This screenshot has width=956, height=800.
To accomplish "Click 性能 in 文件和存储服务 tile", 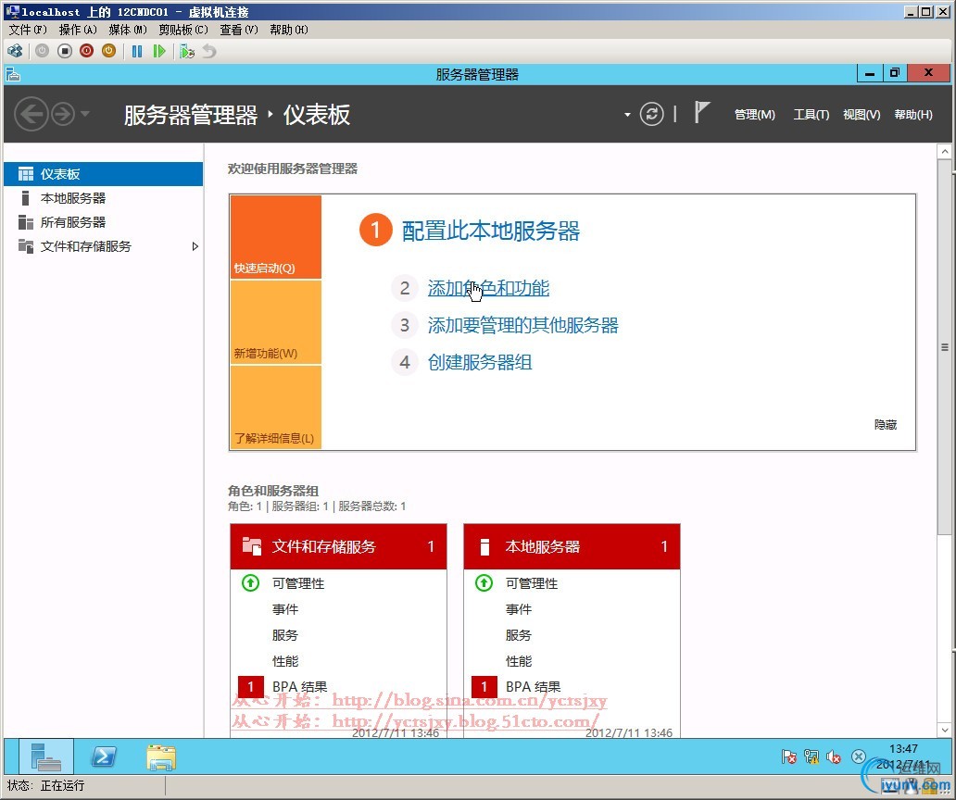I will tap(284, 661).
